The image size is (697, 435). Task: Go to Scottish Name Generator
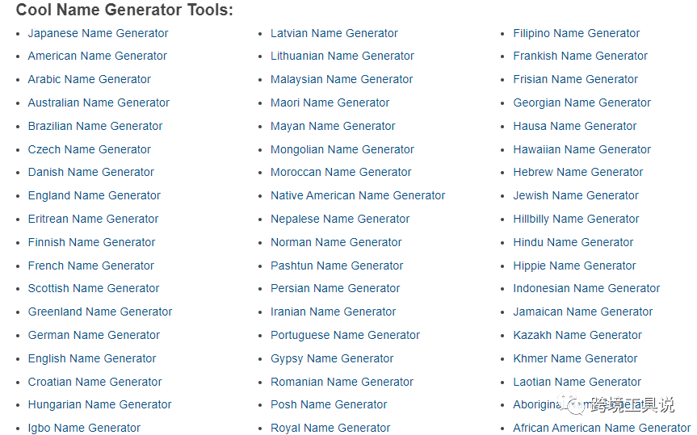coord(94,288)
